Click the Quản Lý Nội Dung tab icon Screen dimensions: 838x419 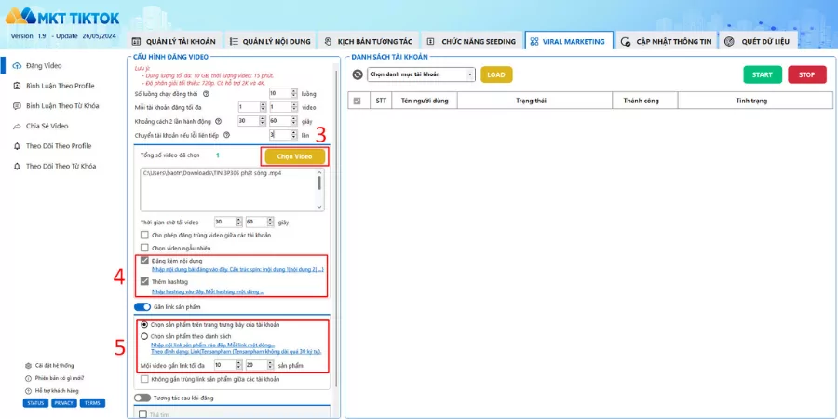coord(233,41)
